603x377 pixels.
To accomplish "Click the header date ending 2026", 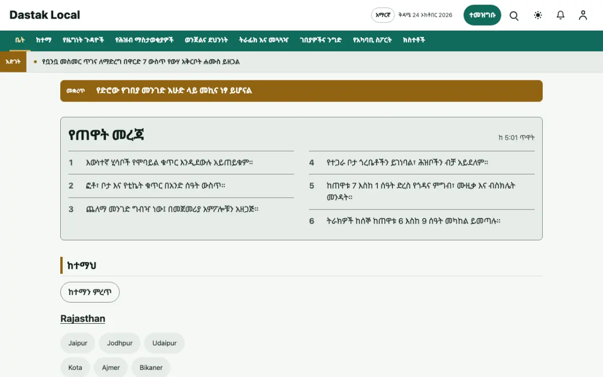I will [x=425, y=15].
